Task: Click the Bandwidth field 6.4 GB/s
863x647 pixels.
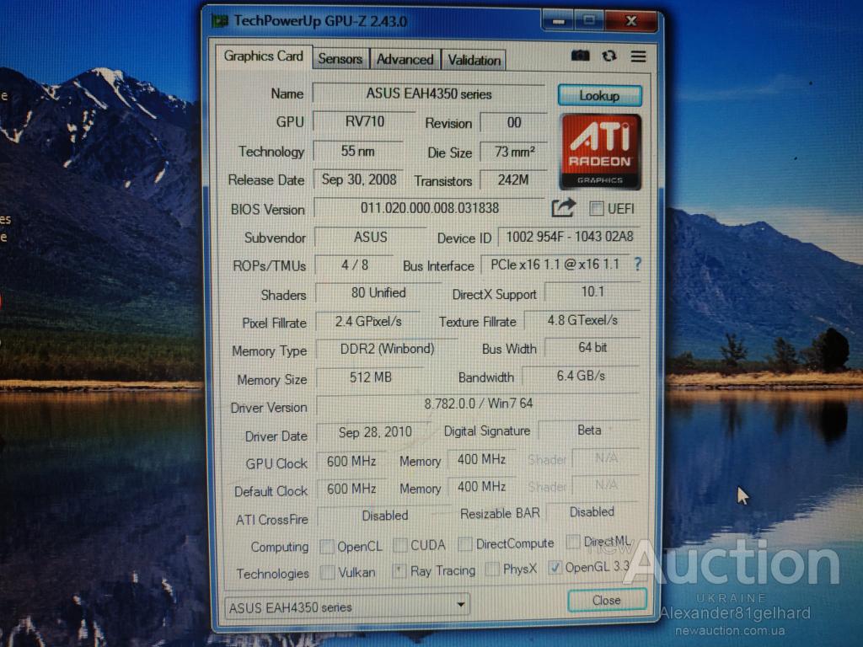Action: point(581,376)
